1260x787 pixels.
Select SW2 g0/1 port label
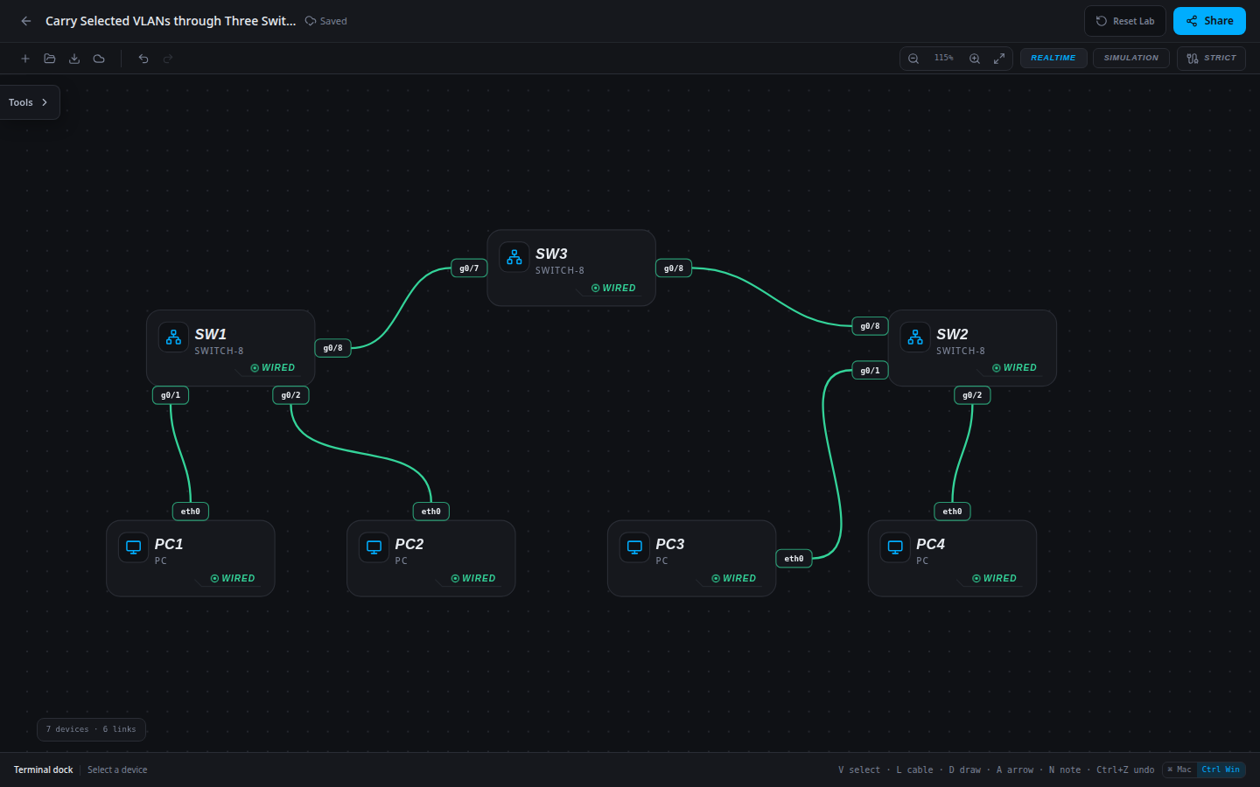pyautogui.click(x=871, y=371)
